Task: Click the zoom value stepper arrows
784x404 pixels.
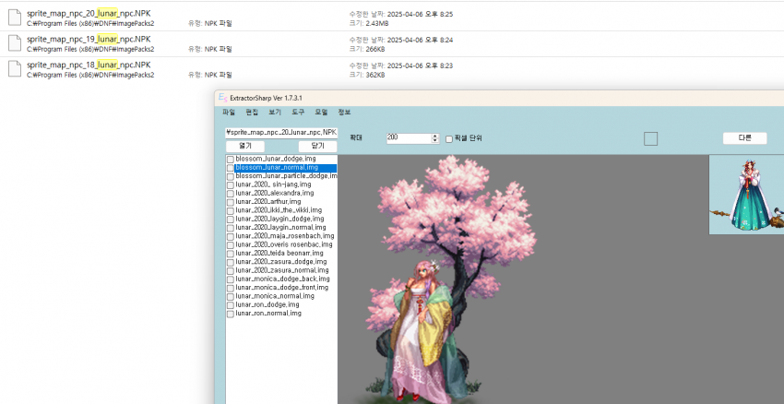Action: point(435,138)
